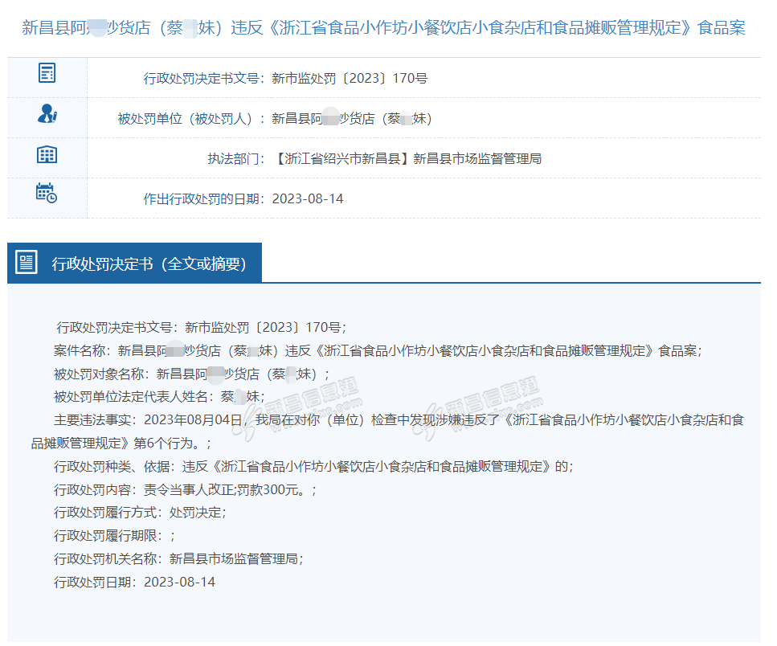Image resolution: width=777 pixels, height=646 pixels.
Task: Click the 2023-08-14 date in the top table
Action: [x=308, y=198]
